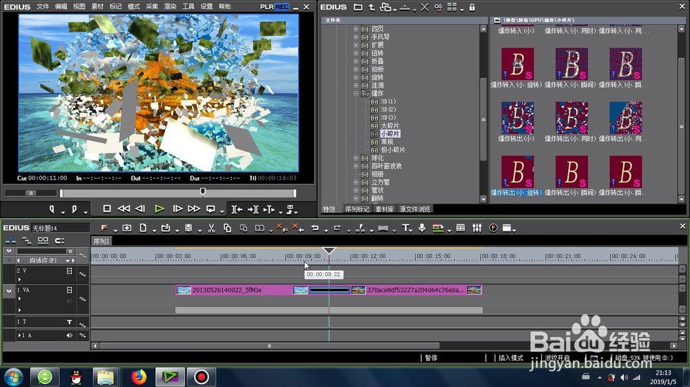Click the Cut scissors icon in timeline toolbar
This screenshot has height=387, width=690.
(x=211, y=228)
